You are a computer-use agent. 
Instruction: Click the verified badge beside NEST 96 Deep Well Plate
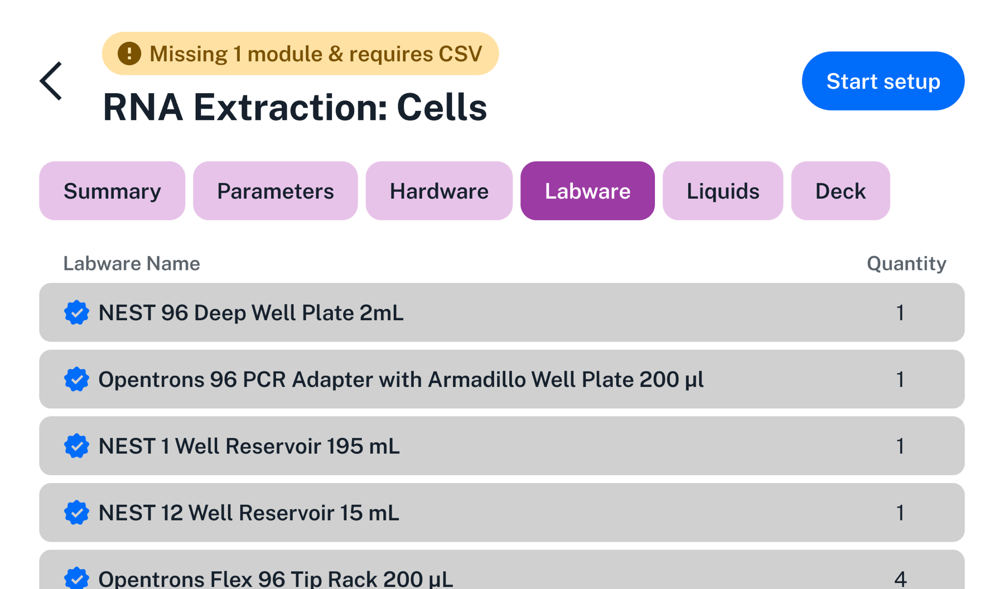(77, 313)
